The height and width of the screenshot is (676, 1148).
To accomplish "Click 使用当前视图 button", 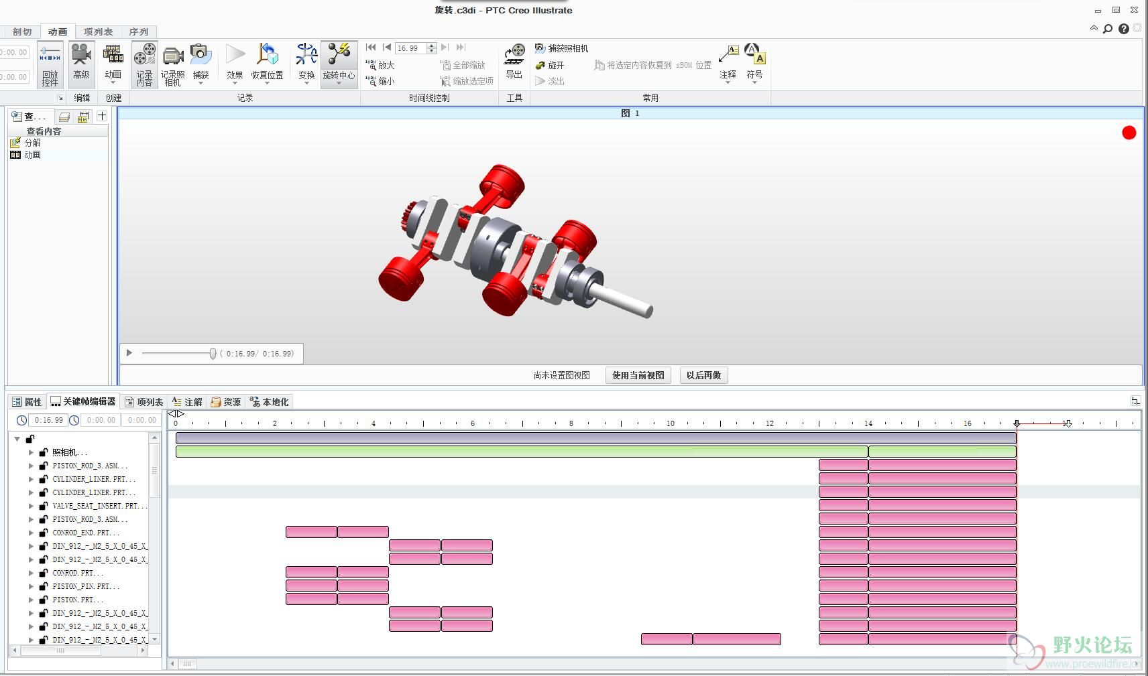I will click(638, 375).
